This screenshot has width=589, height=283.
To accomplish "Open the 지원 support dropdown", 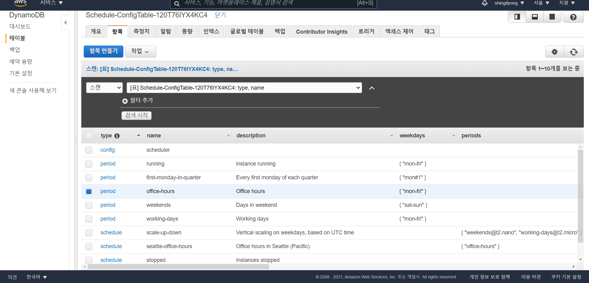I will coord(567,3).
